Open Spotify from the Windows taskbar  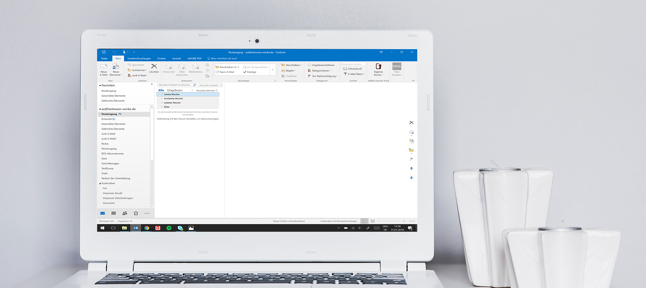click(x=169, y=228)
